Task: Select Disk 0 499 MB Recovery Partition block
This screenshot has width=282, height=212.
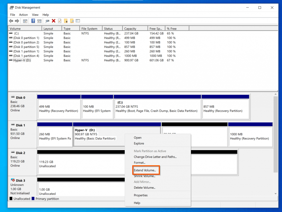Action: pos(59,107)
